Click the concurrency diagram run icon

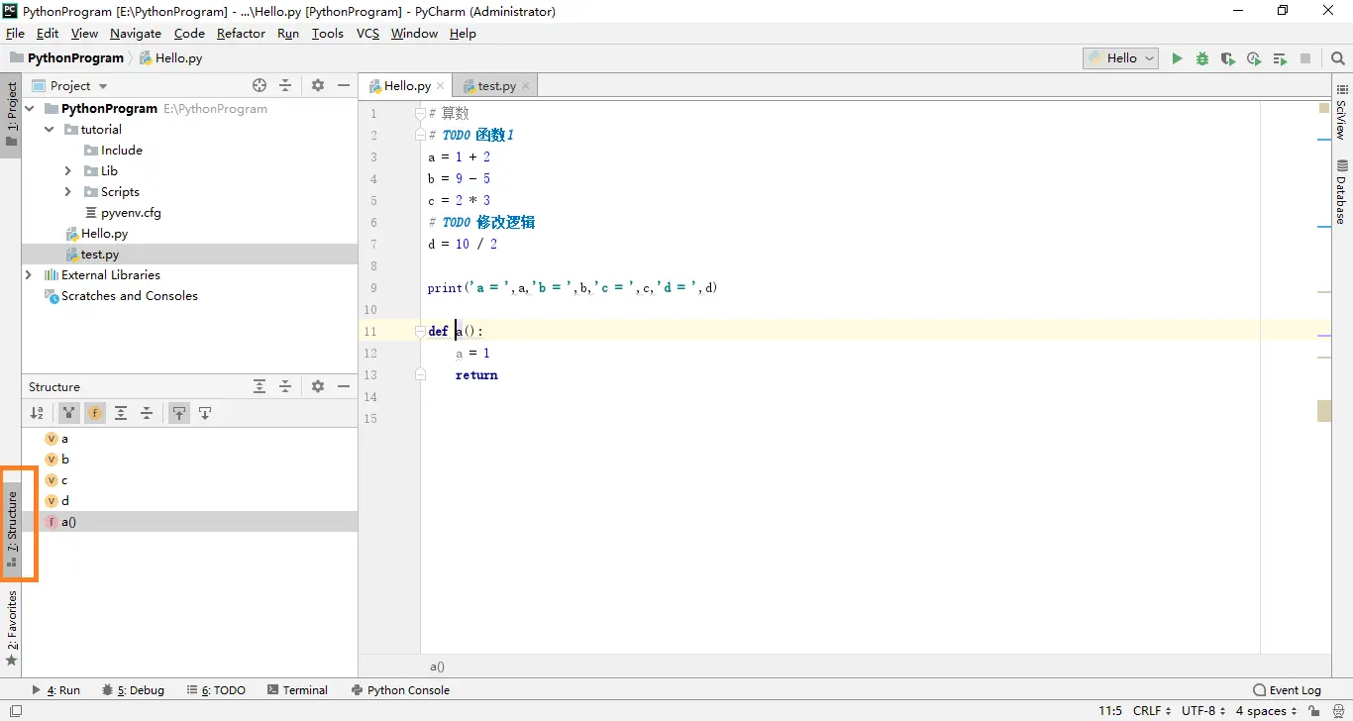(1280, 58)
